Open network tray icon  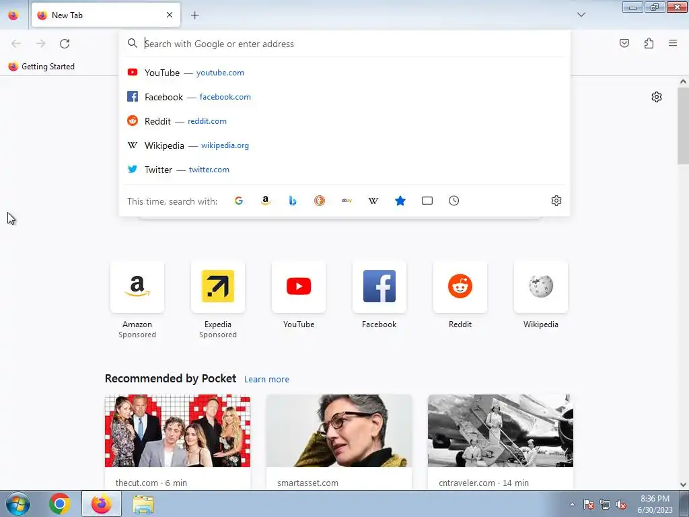(605, 504)
